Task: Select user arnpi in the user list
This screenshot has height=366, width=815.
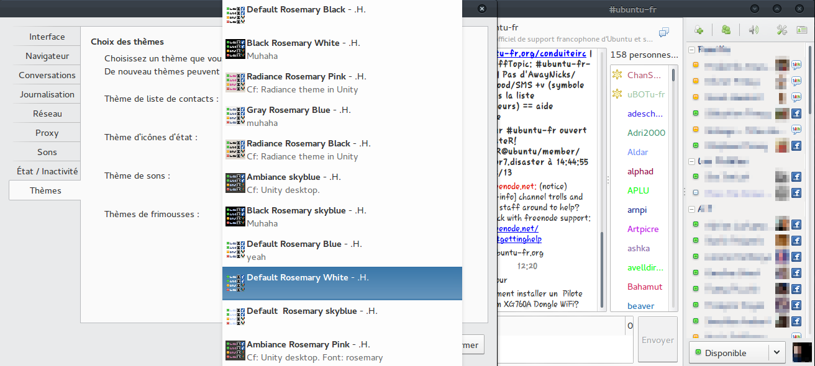Action: point(637,210)
